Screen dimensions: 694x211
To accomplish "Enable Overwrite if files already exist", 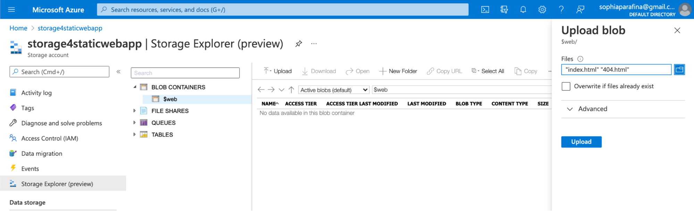I will click(x=566, y=86).
